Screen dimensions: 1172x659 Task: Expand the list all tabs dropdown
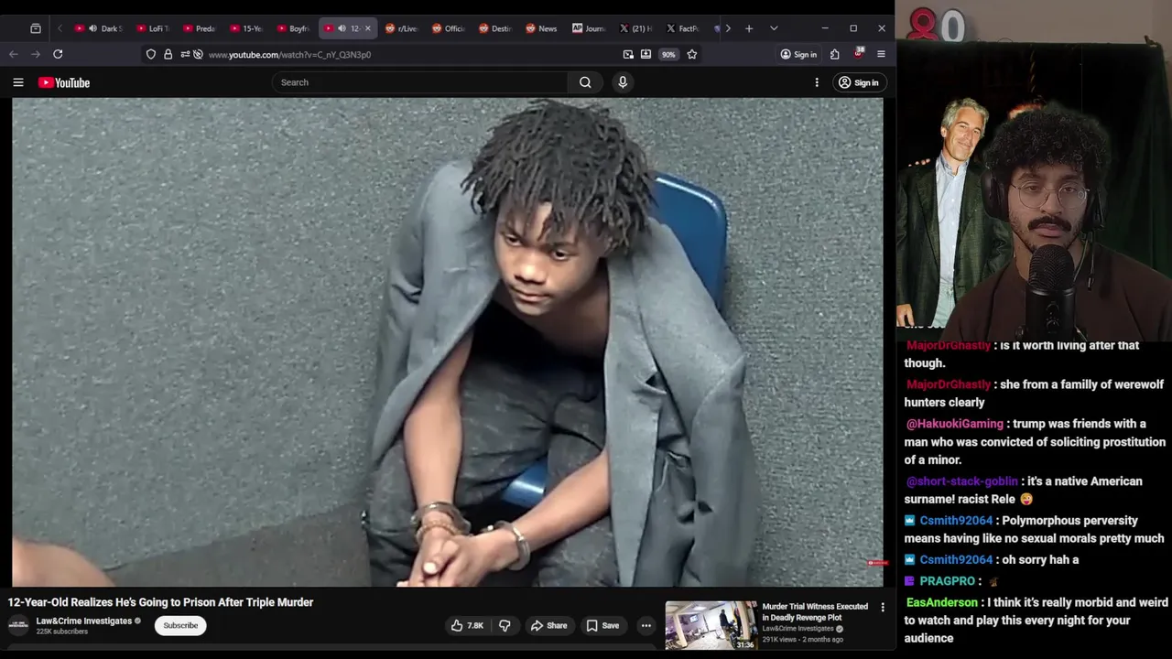774,28
